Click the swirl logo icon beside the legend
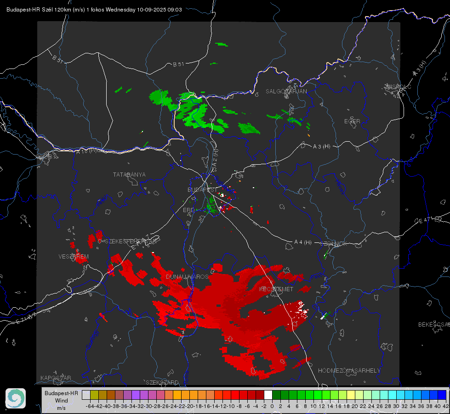Viewport: 450px width, 414px height. point(16,398)
